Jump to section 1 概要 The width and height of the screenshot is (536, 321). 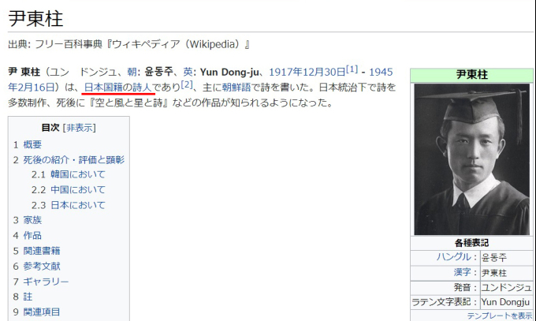click(32, 144)
